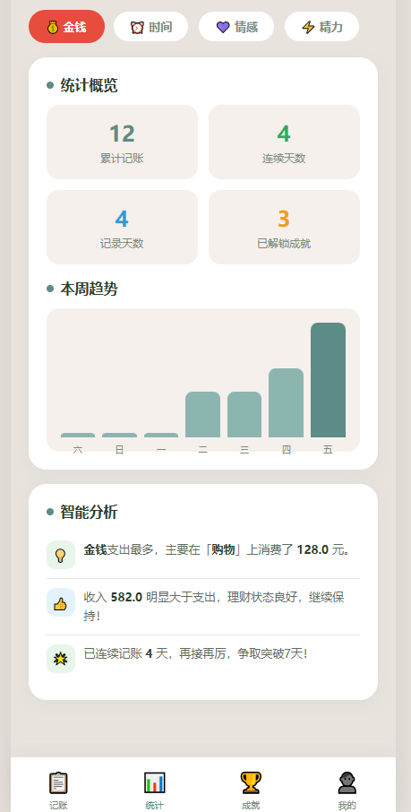411x812 pixels.
Task: Tap the 记录天数 stat card
Action: pyautogui.click(x=122, y=228)
